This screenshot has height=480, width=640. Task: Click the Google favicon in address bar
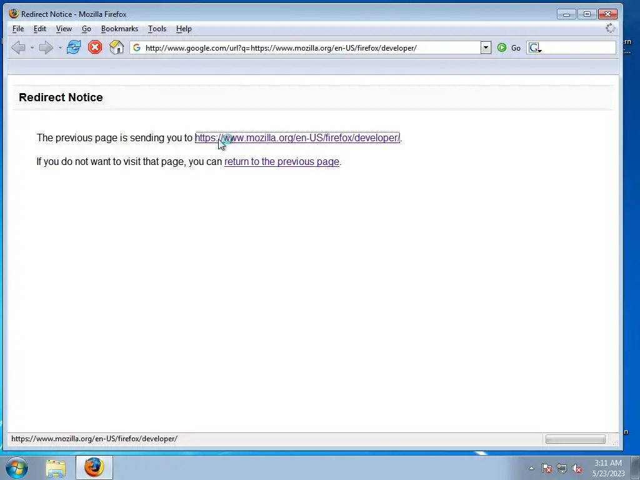137,47
